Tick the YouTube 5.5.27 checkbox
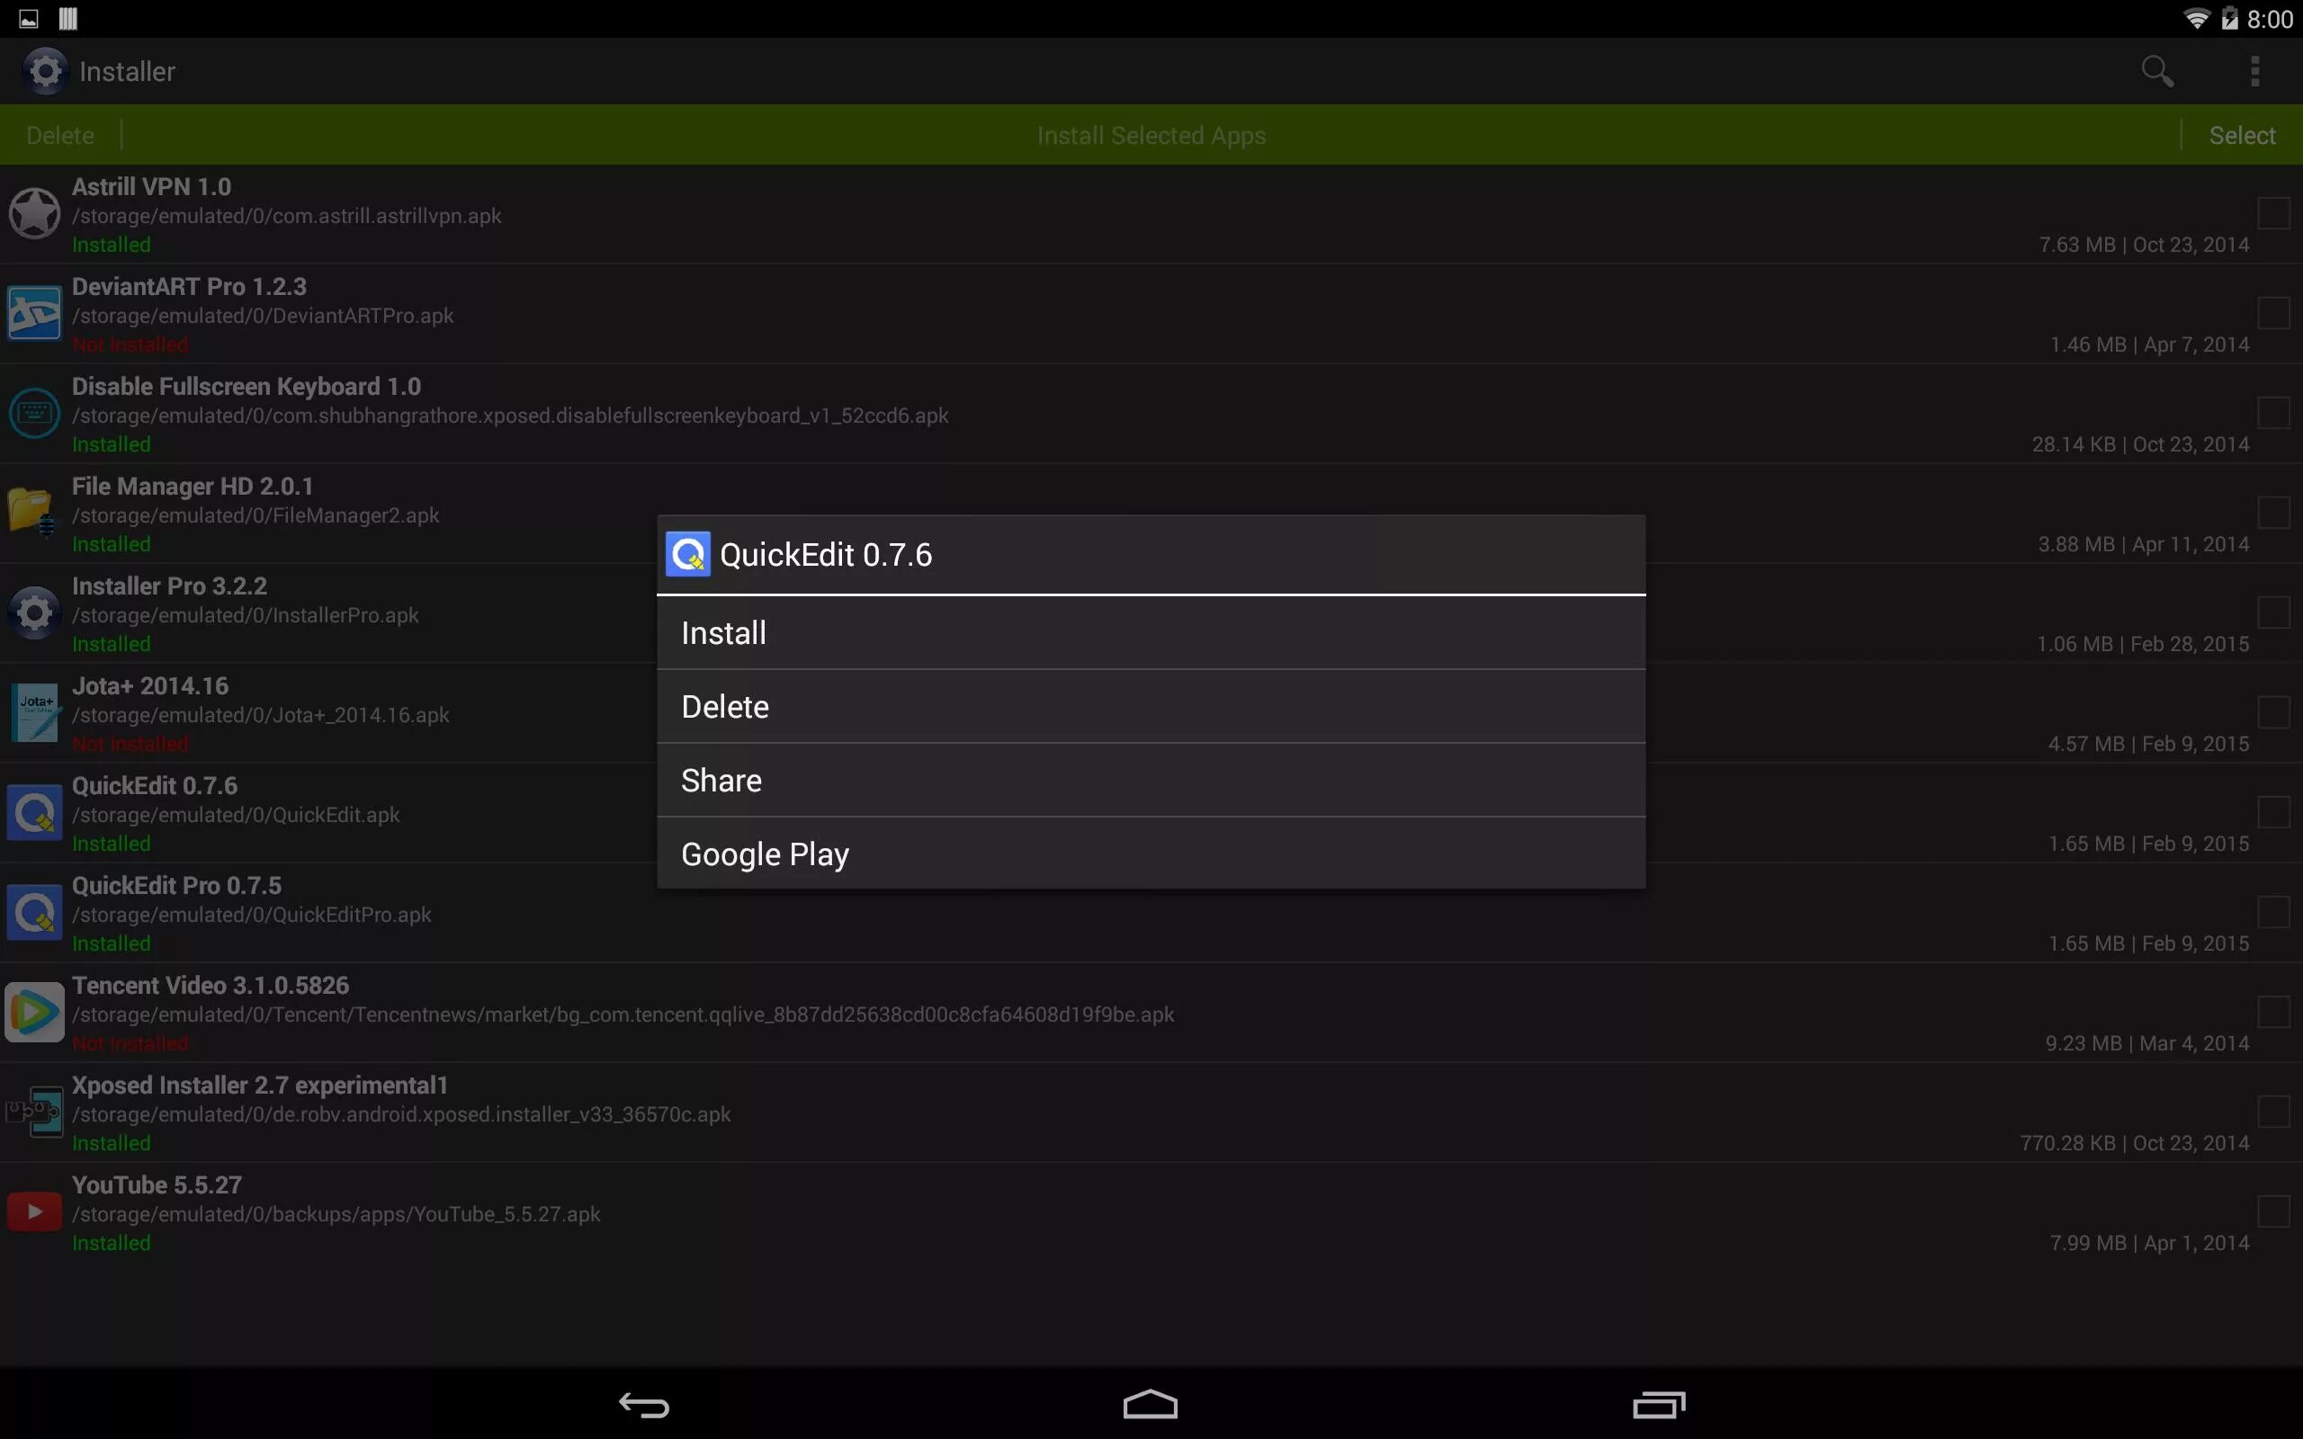The width and height of the screenshot is (2303, 1439). click(x=2272, y=1211)
